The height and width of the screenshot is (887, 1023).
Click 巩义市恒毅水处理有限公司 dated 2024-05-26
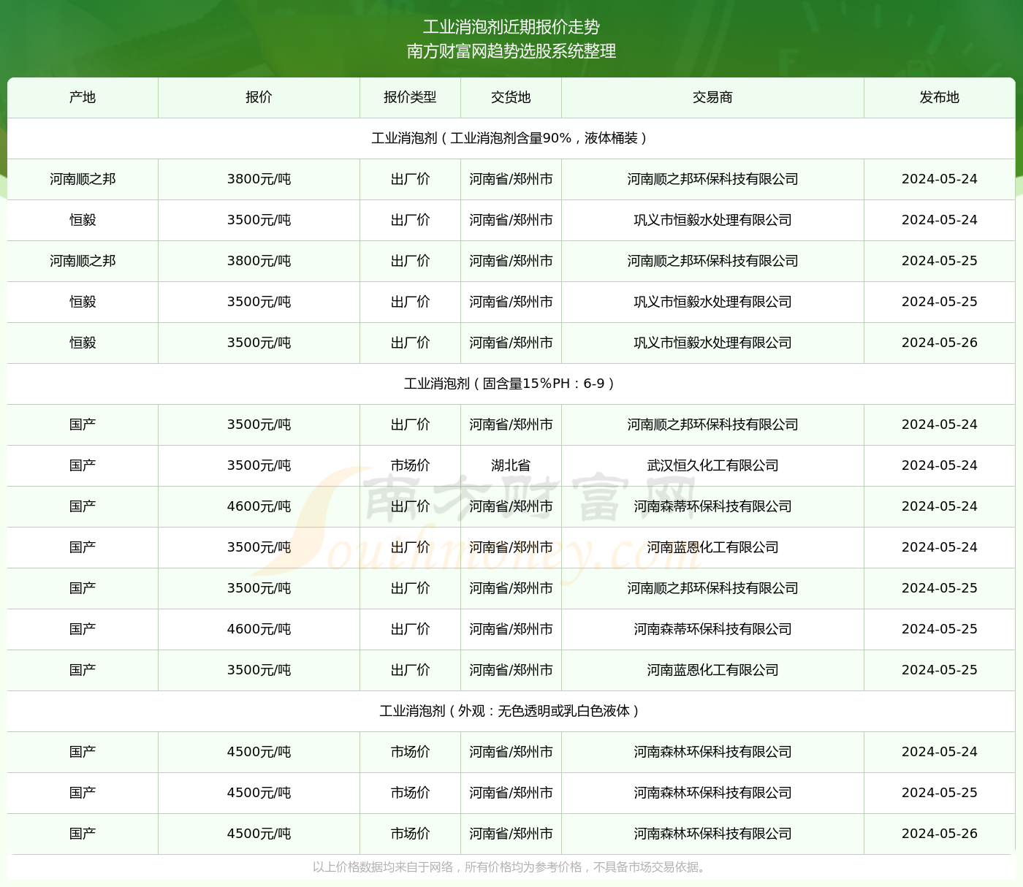click(x=712, y=343)
